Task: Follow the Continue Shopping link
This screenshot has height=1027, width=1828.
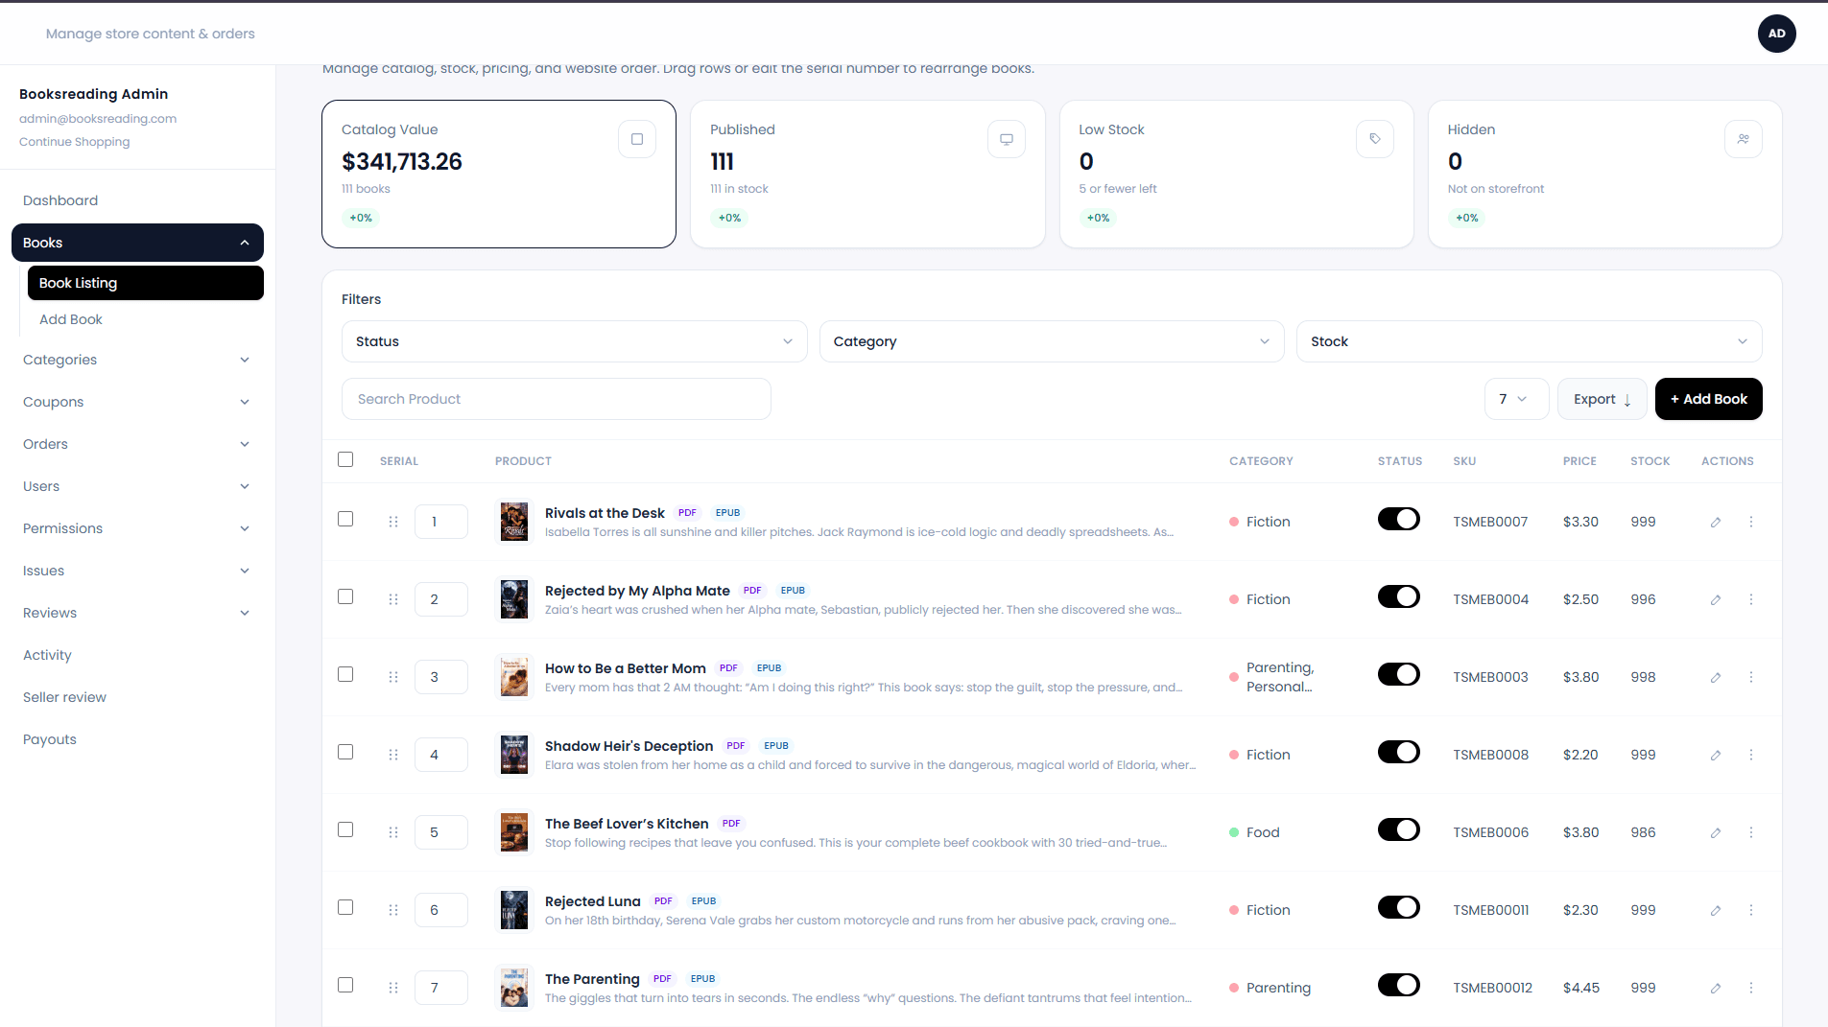Action: pyautogui.click(x=75, y=142)
